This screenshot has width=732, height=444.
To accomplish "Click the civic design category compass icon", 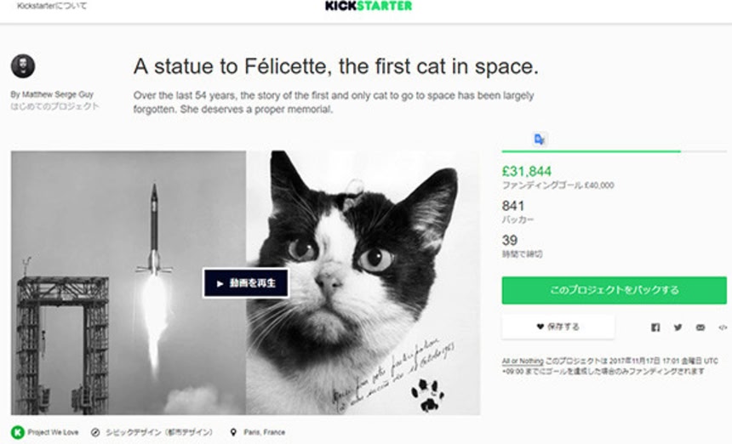I will click(x=95, y=432).
